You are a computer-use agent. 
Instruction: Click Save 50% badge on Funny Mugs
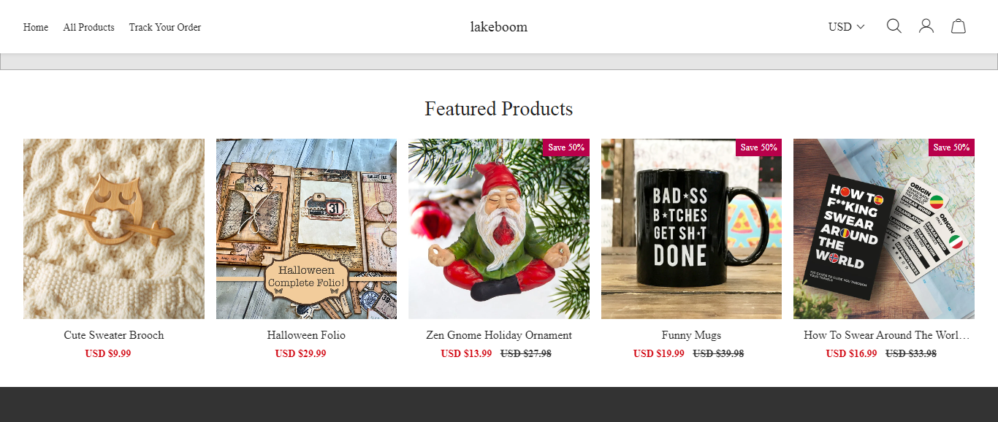click(758, 147)
